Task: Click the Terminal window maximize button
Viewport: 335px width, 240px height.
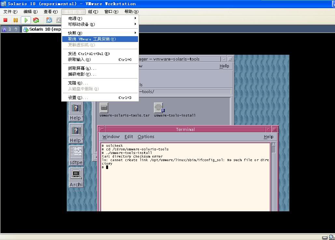Action: (x=274, y=129)
